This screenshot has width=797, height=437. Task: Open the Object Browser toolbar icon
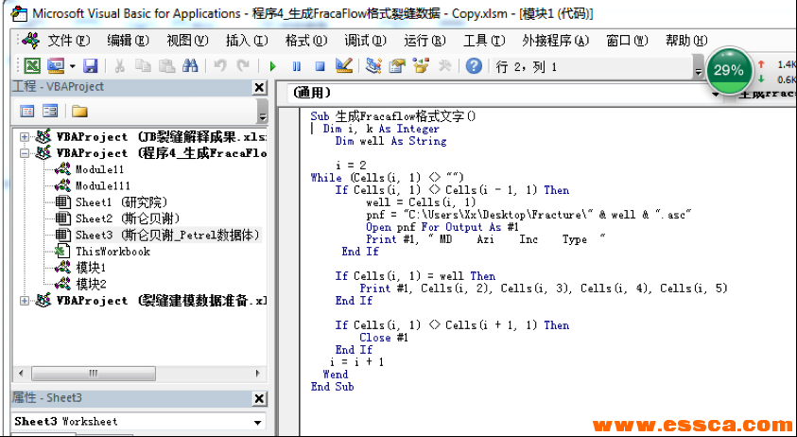(421, 65)
